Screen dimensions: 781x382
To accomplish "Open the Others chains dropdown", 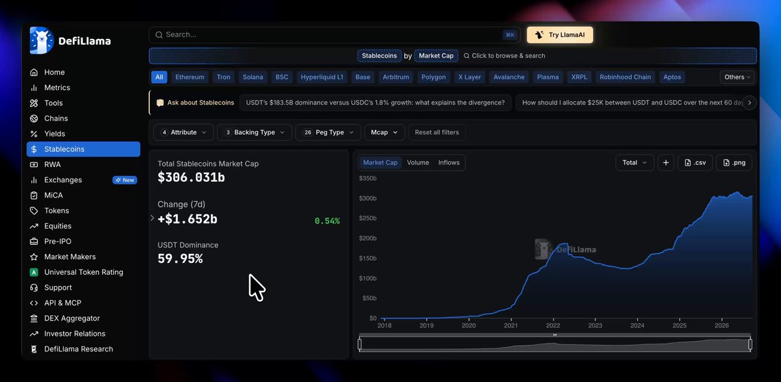I will pyautogui.click(x=737, y=77).
